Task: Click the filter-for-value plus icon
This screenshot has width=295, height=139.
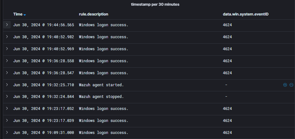Action: click(285, 85)
